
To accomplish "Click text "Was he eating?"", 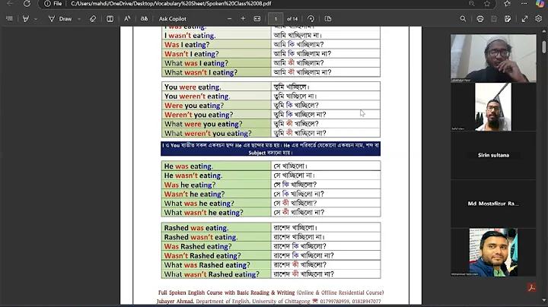I will tap(190, 185).
